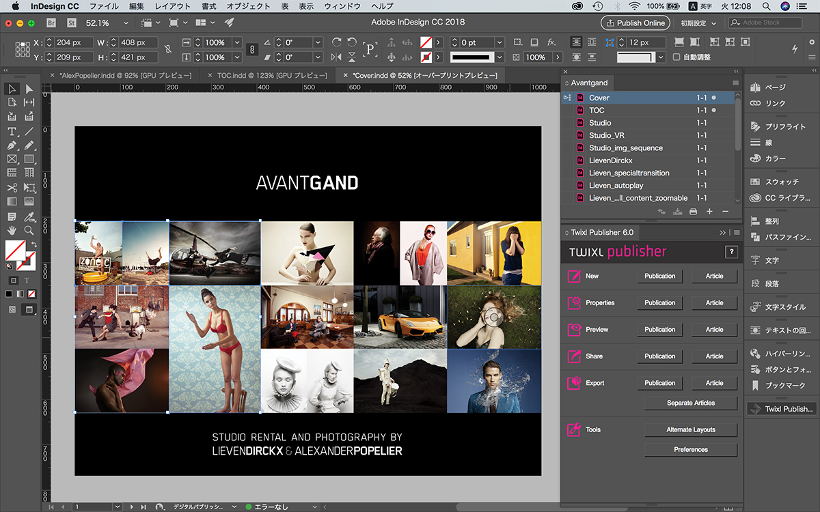This screenshot has height=512, width=820.
Task: Enable the 自動調整 checkbox
Action: coord(676,57)
